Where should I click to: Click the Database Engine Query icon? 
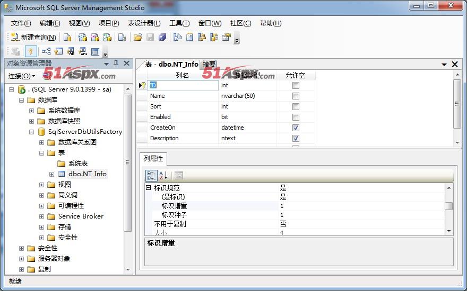(x=67, y=38)
